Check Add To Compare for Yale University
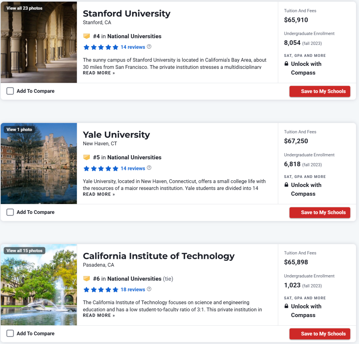The height and width of the screenshot is (344, 359). (10, 212)
